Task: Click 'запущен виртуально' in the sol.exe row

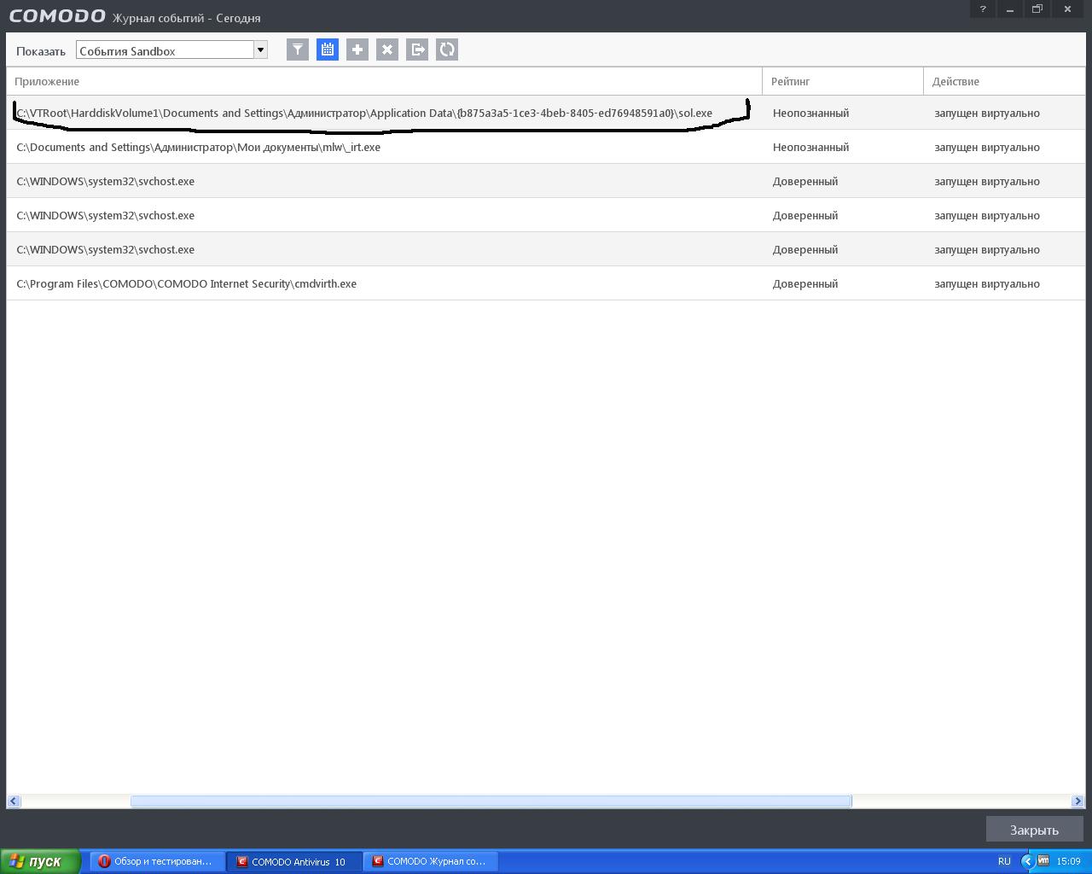Action: 987,113
